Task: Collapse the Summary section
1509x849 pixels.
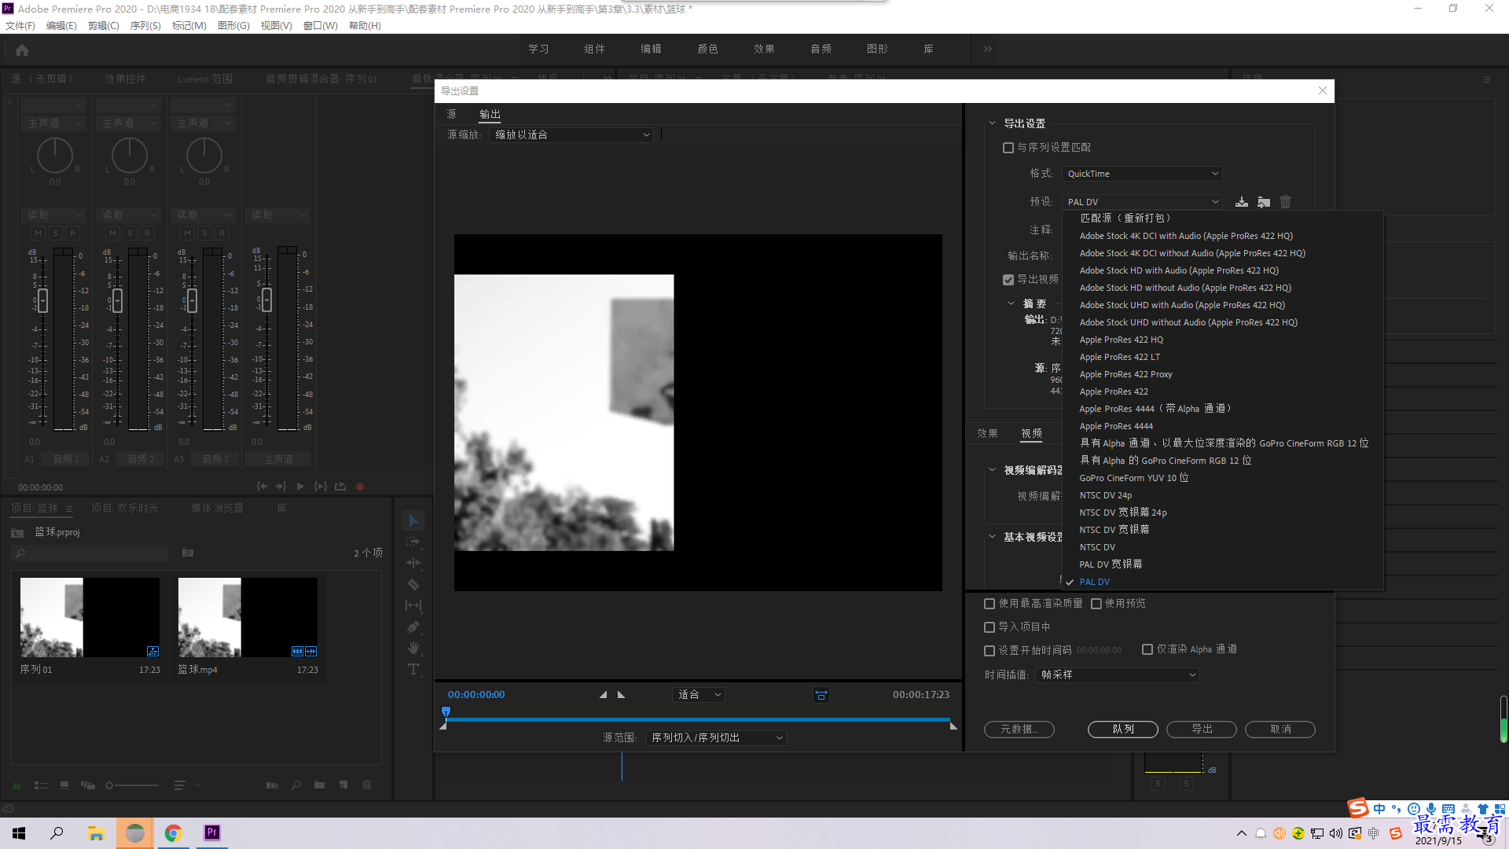Action: [1011, 303]
